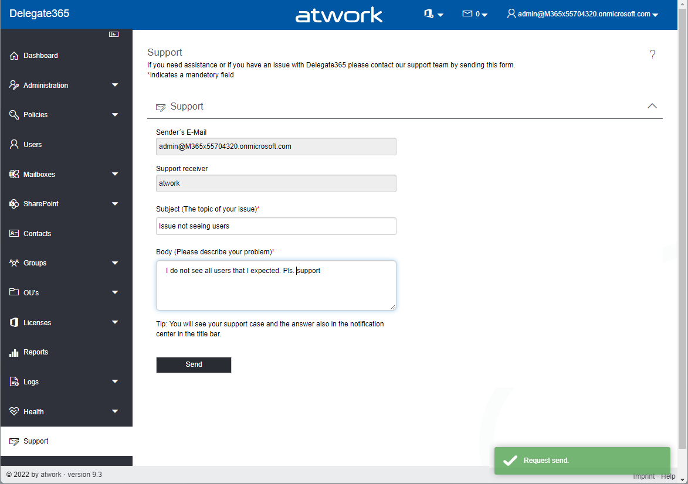Click the OU's folder icon
Screen dimensions: 688x484
[x=14, y=292]
